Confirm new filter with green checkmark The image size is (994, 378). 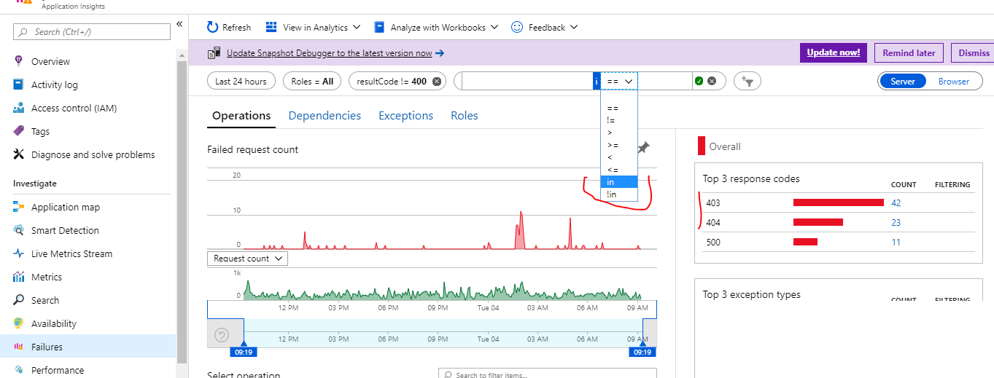coord(699,81)
